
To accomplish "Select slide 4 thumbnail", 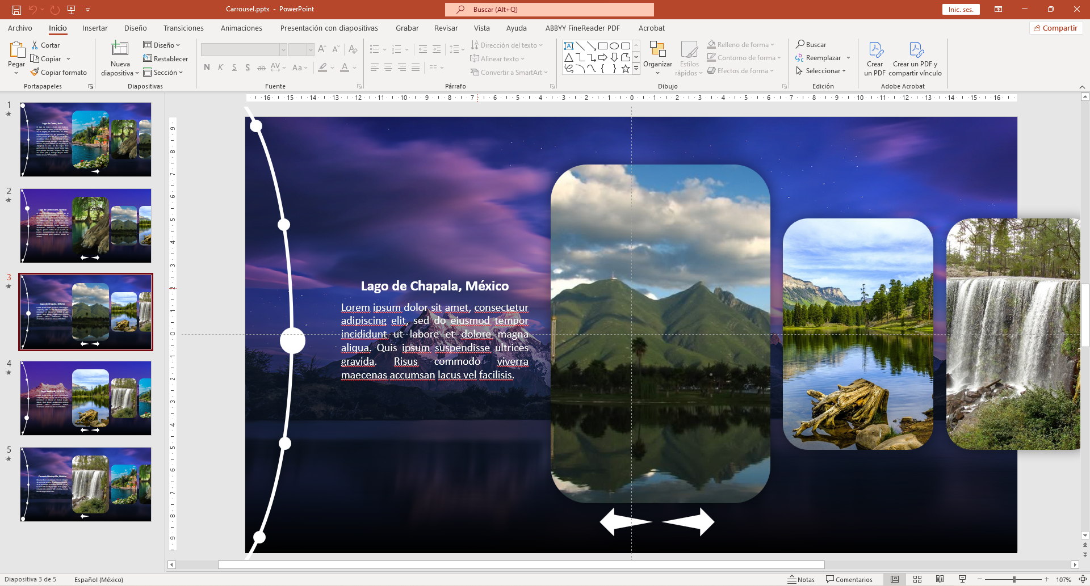I will point(86,398).
